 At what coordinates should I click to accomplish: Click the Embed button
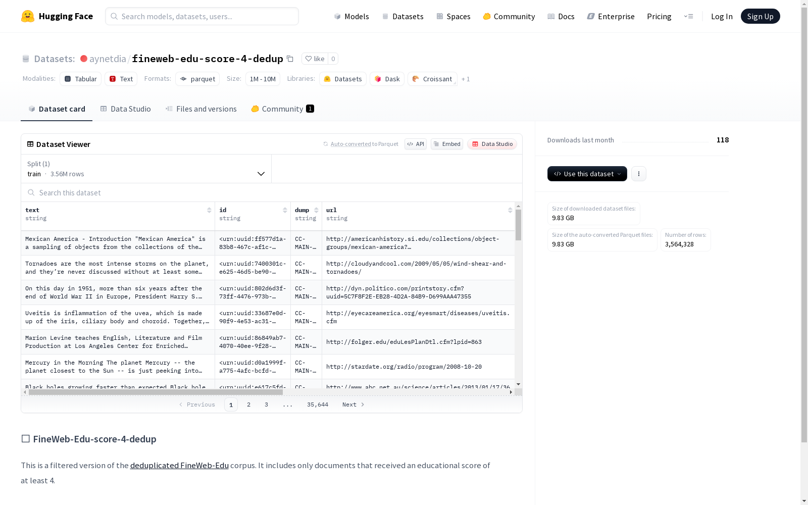pyautogui.click(x=447, y=144)
